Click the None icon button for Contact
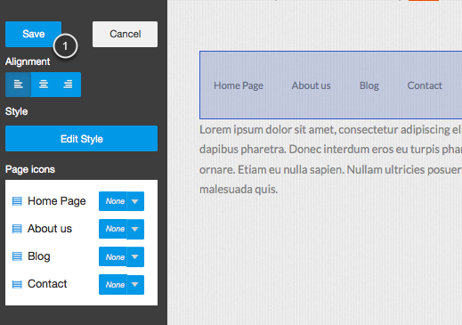The width and height of the screenshot is (462, 325). [x=113, y=285]
